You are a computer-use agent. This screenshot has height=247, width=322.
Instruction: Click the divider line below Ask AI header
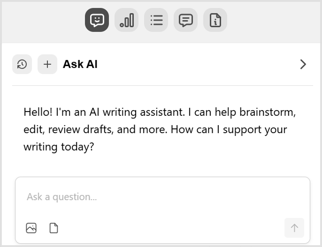click(162, 85)
